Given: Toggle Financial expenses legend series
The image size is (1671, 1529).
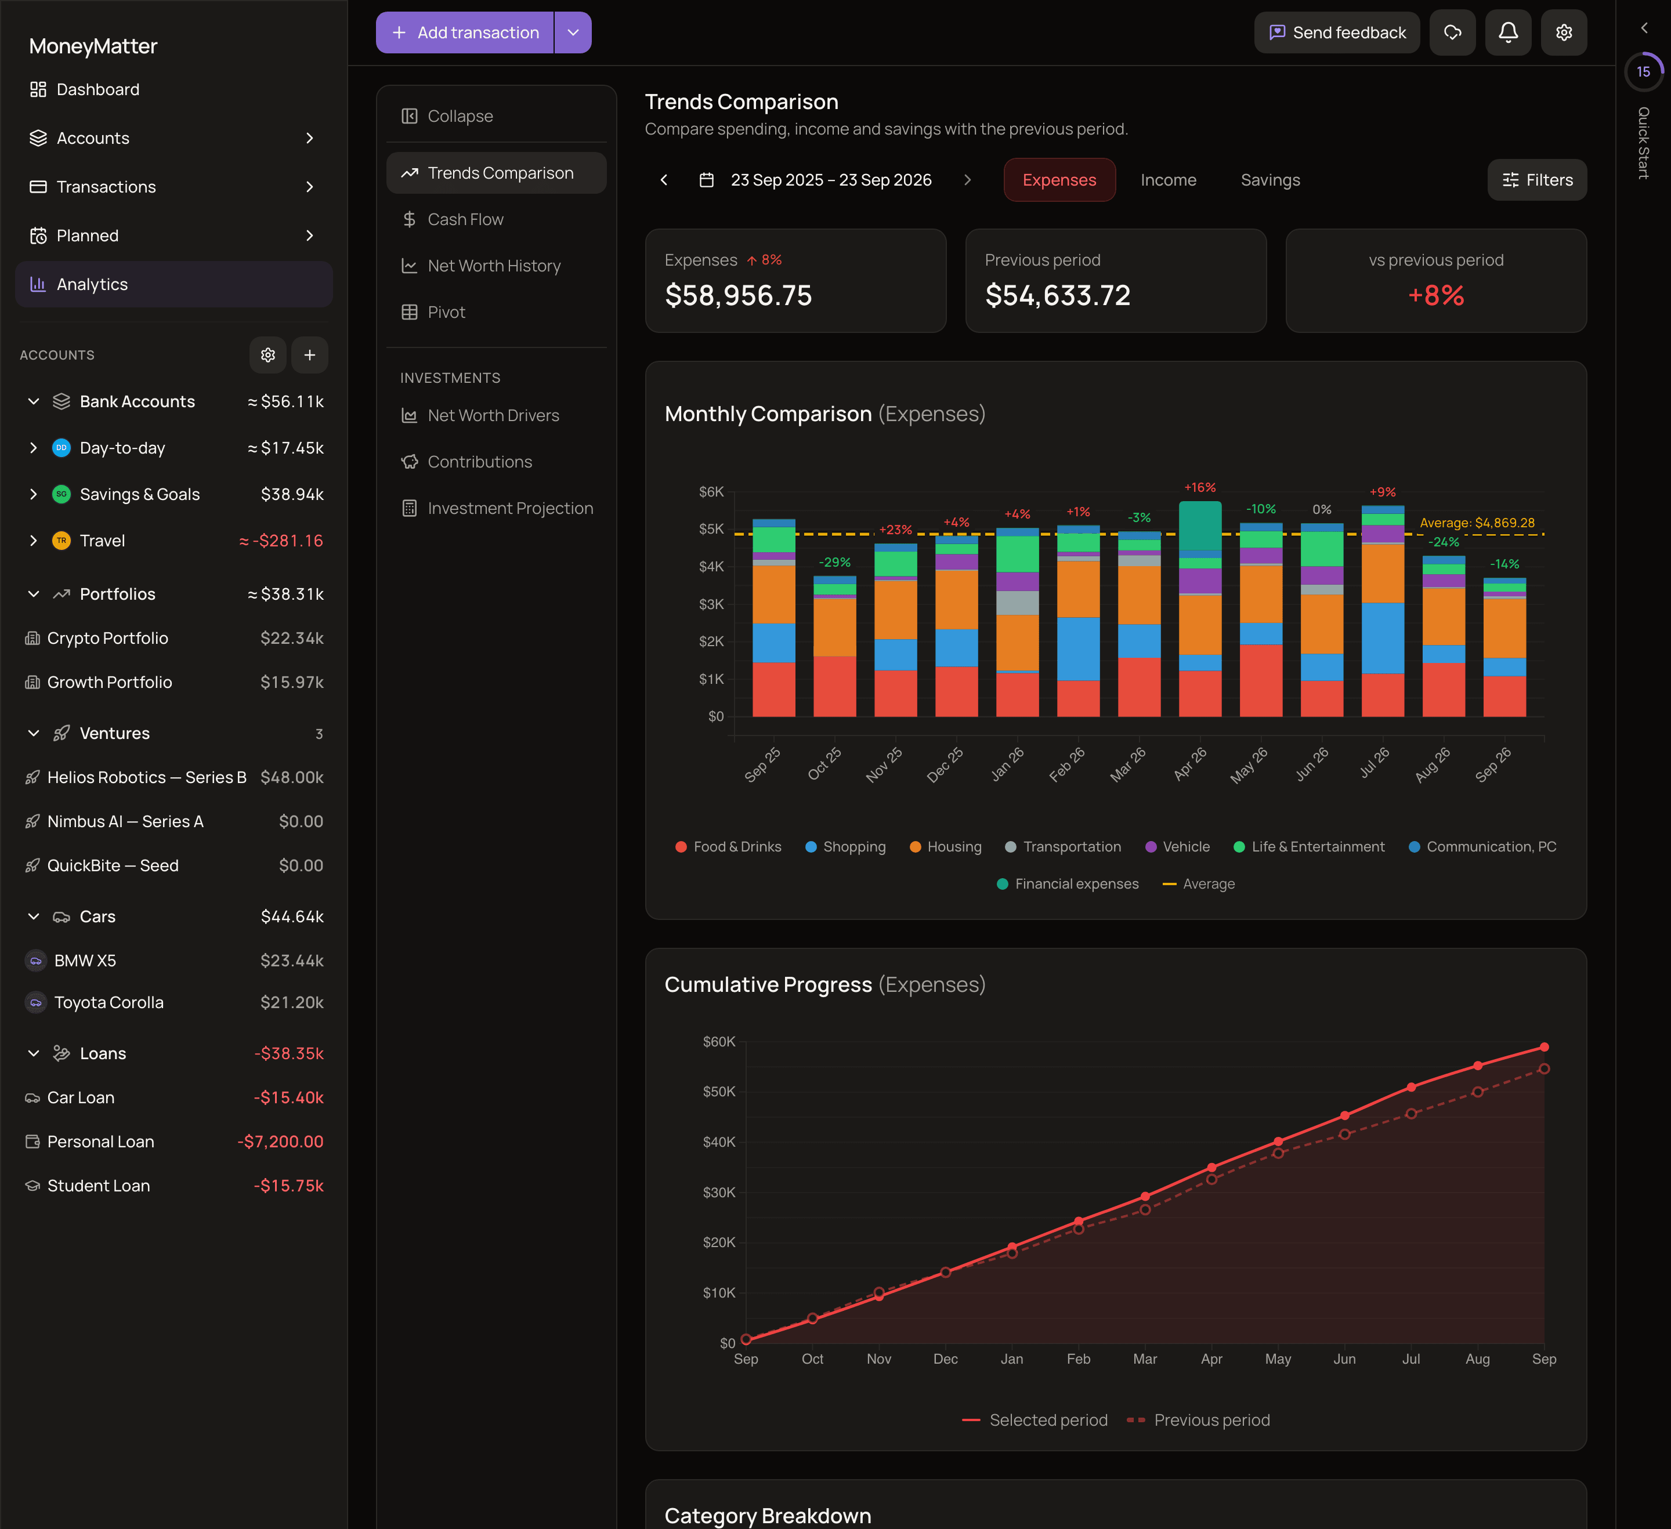Looking at the screenshot, I should pyautogui.click(x=1068, y=883).
